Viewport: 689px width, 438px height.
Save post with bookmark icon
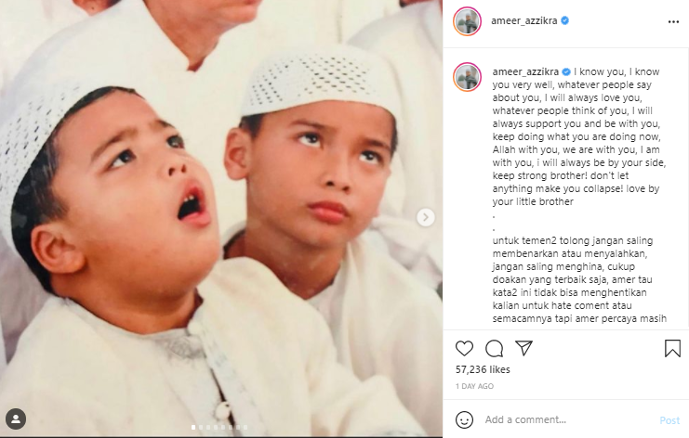[x=672, y=349]
